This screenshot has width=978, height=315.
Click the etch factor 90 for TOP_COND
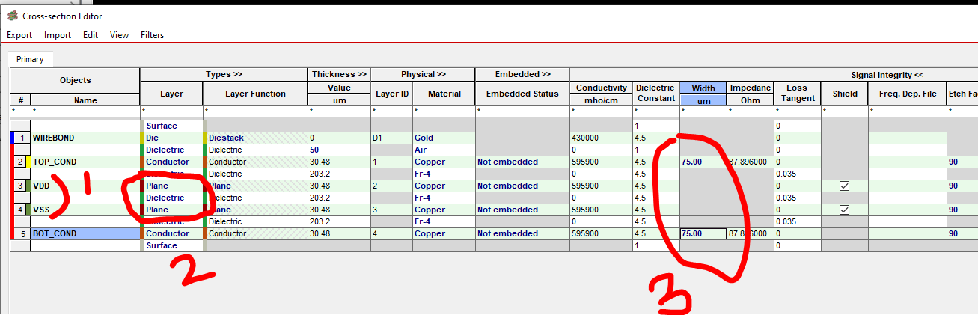pyautogui.click(x=962, y=162)
